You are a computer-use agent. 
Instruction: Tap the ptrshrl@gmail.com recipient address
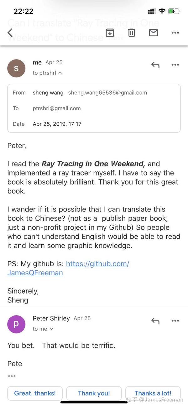(57, 108)
